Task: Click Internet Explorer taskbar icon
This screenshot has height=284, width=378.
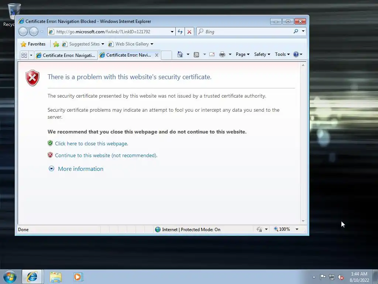Action: click(x=32, y=277)
